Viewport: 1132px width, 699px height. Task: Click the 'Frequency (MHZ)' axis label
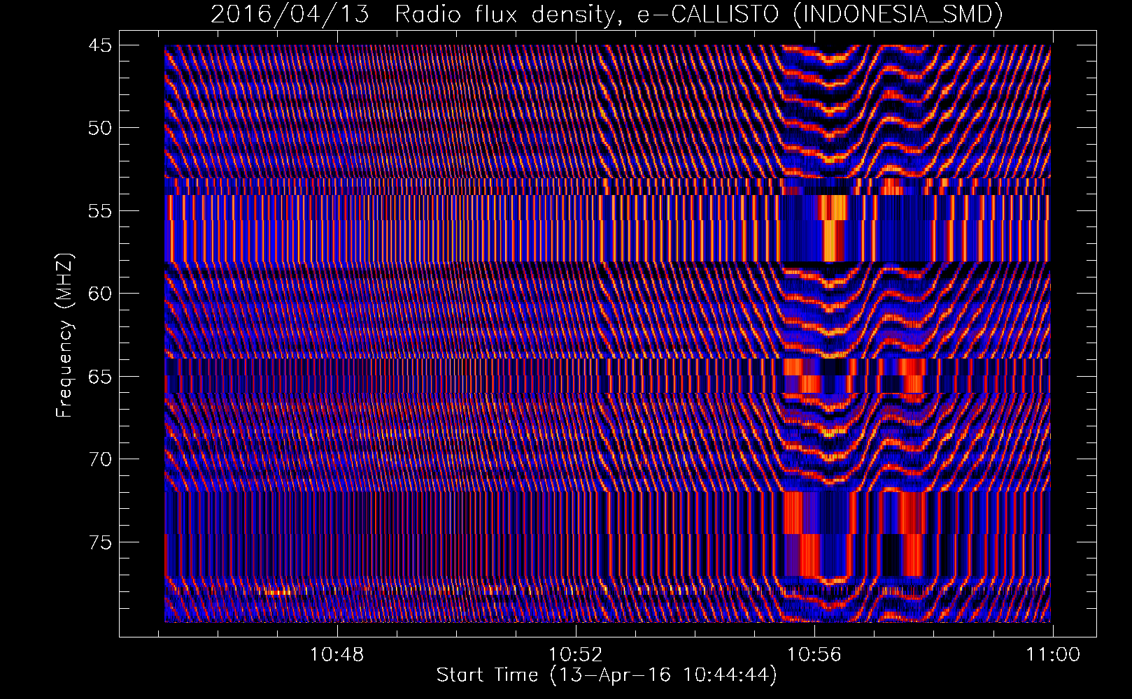[x=64, y=336]
